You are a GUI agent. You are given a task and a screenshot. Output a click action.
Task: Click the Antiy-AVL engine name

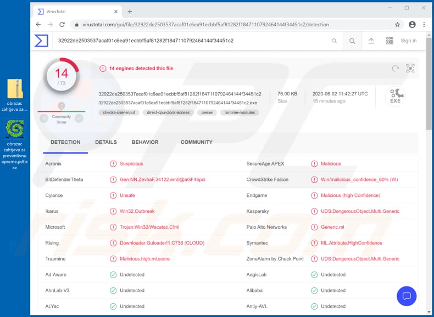257,307
